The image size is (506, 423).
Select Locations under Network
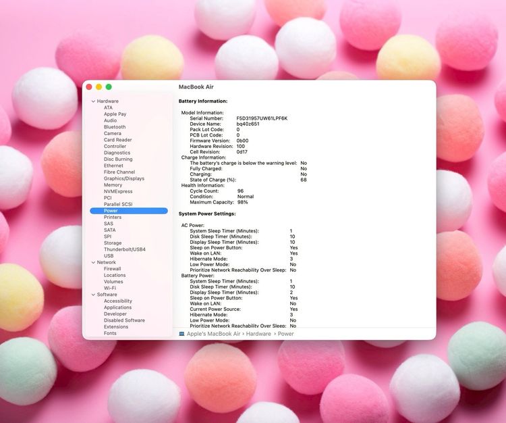tap(115, 275)
